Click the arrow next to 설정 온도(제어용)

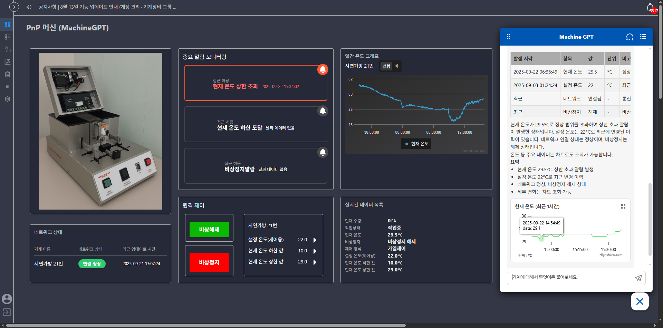[x=315, y=240]
